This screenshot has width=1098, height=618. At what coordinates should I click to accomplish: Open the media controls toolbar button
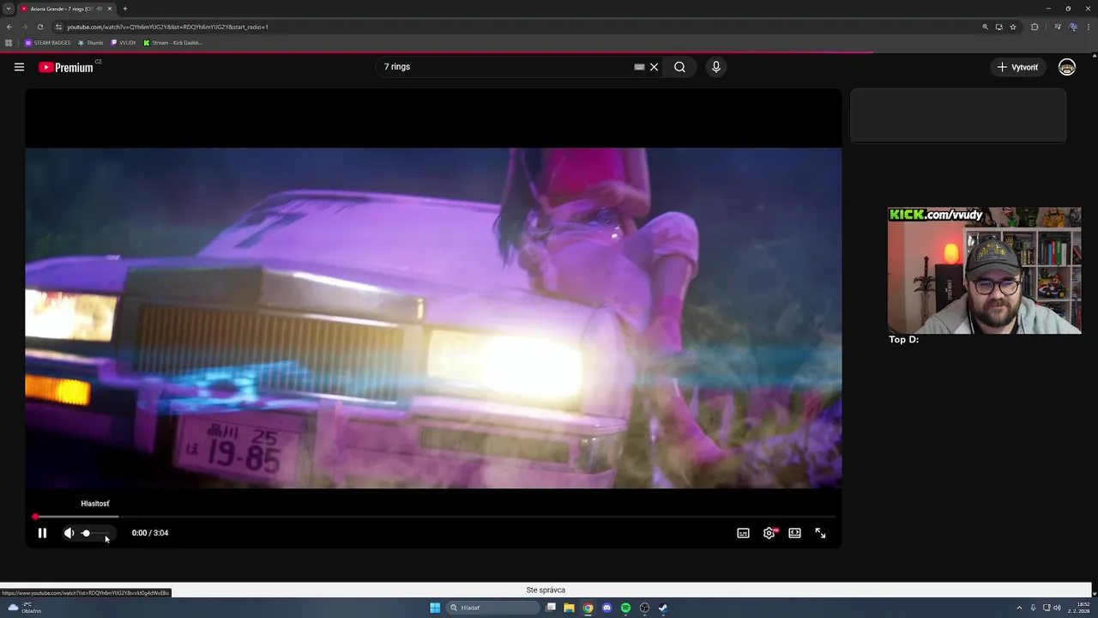pos(1058,27)
